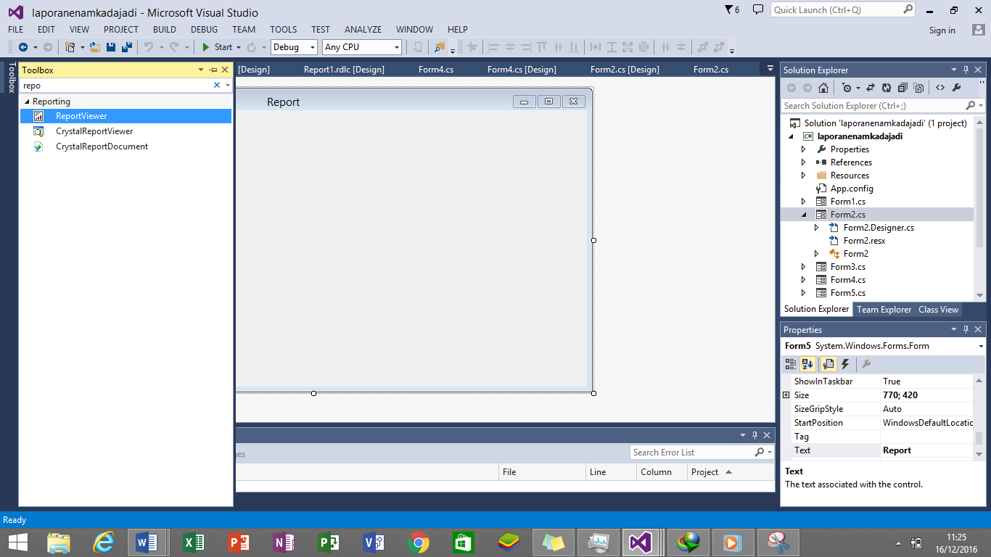991x557 pixels.
Task: Click the Collapse All icon in Solution Explorer
Action: tap(902, 86)
